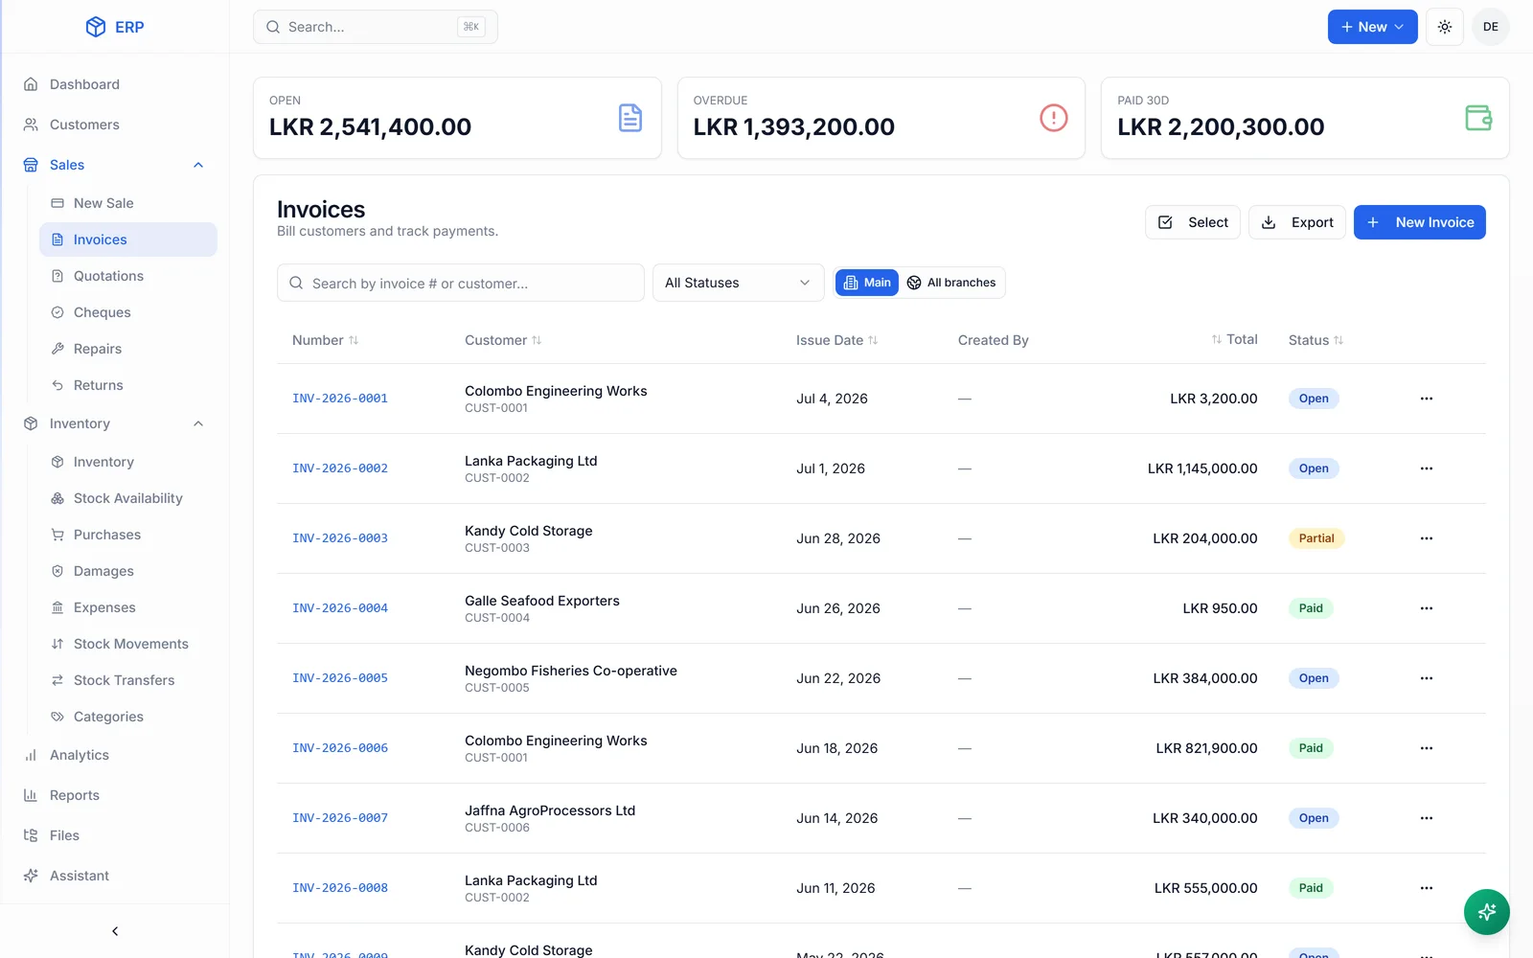Sort table by Issue Date column

pos(836,340)
